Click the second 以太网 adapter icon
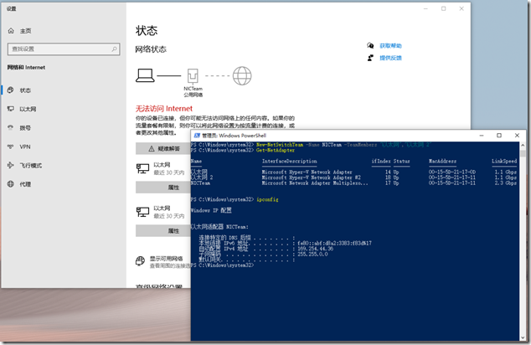The width and height of the screenshot is (531, 345). point(142,212)
